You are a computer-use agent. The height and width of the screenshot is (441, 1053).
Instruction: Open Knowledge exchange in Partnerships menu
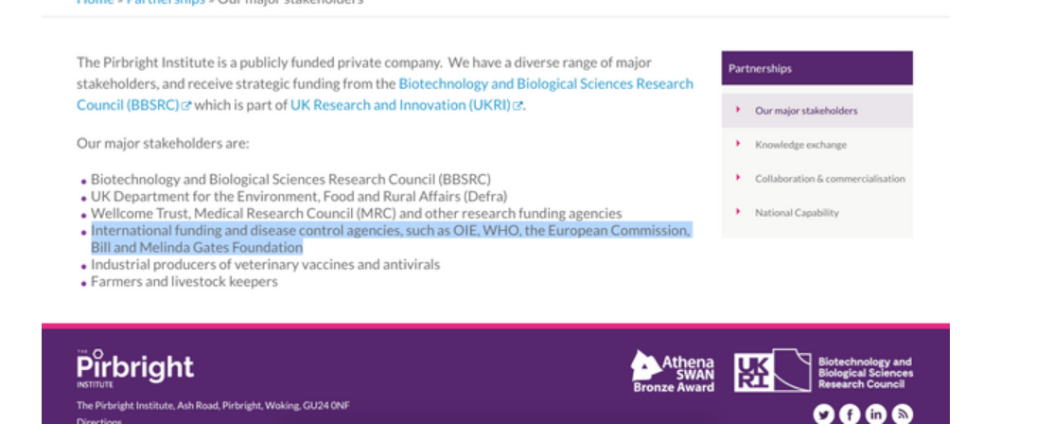coord(800,145)
